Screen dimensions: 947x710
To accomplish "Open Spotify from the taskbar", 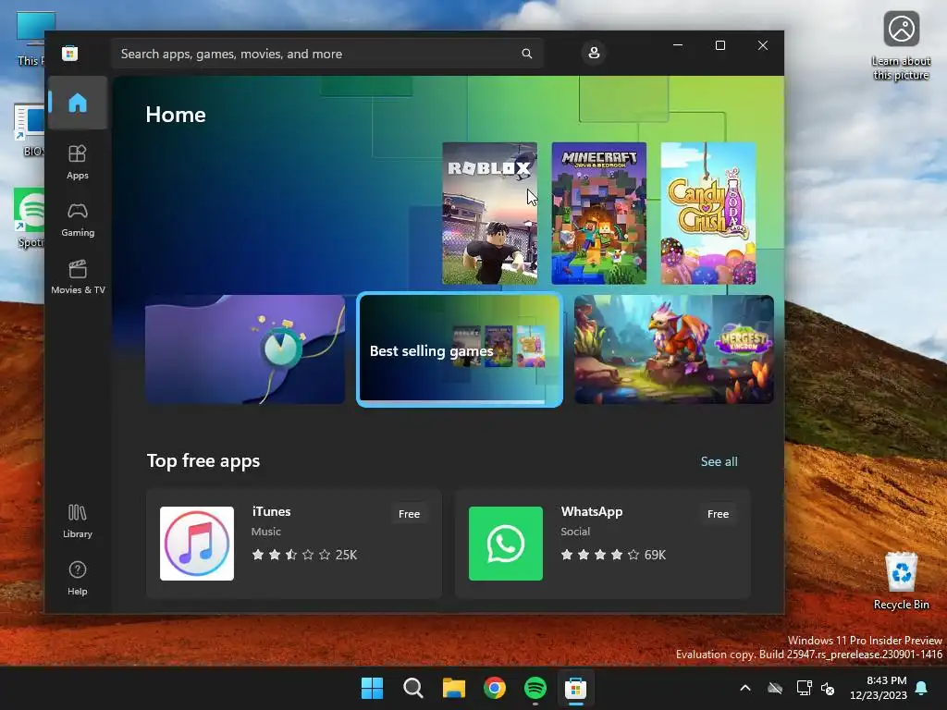I will [x=535, y=688].
